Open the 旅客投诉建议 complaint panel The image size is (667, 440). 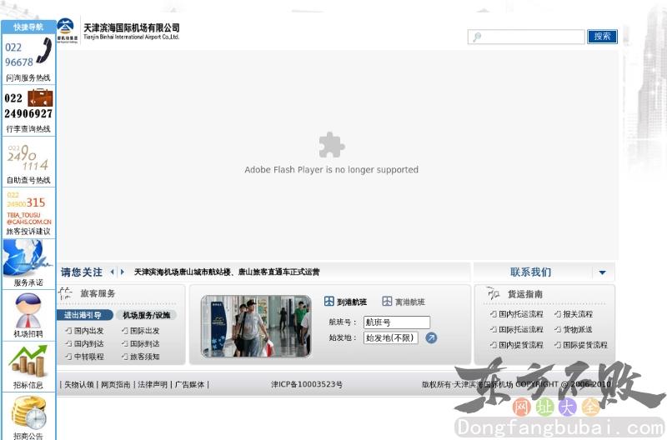pyautogui.click(x=28, y=213)
